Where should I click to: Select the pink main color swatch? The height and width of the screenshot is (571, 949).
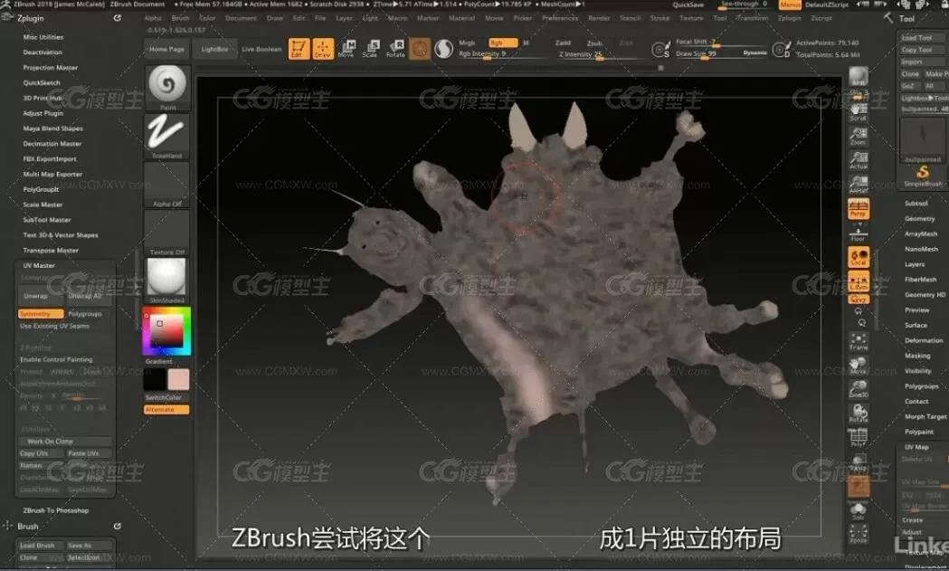pyautogui.click(x=178, y=380)
